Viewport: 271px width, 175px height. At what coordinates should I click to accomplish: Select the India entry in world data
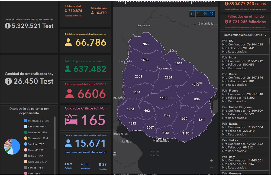pyautogui.click(x=244, y=63)
